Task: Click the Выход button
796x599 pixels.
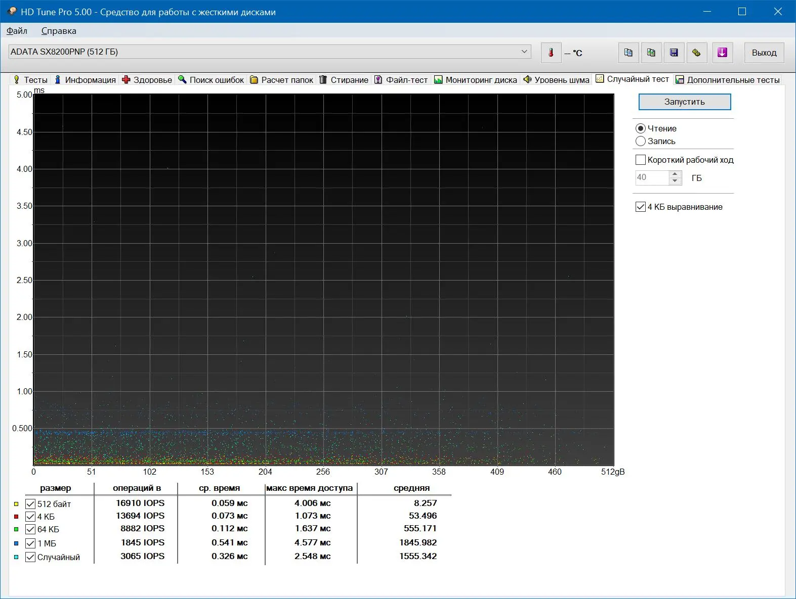Action: pyautogui.click(x=764, y=53)
